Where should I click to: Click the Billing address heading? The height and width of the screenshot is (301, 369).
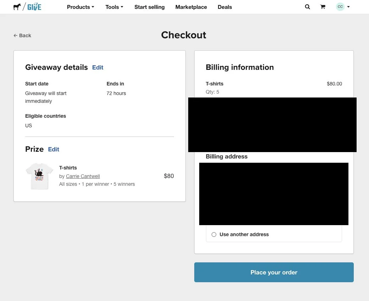click(x=227, y=157)
